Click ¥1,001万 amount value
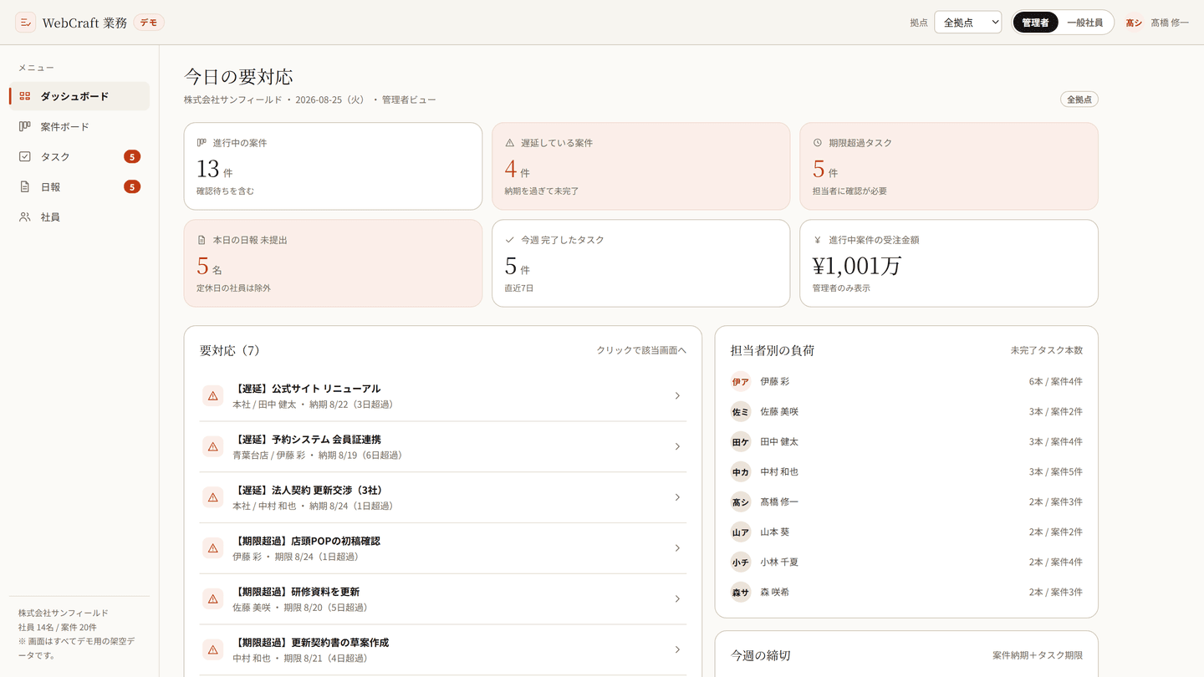1204x677 pixels. coord(857,266)
